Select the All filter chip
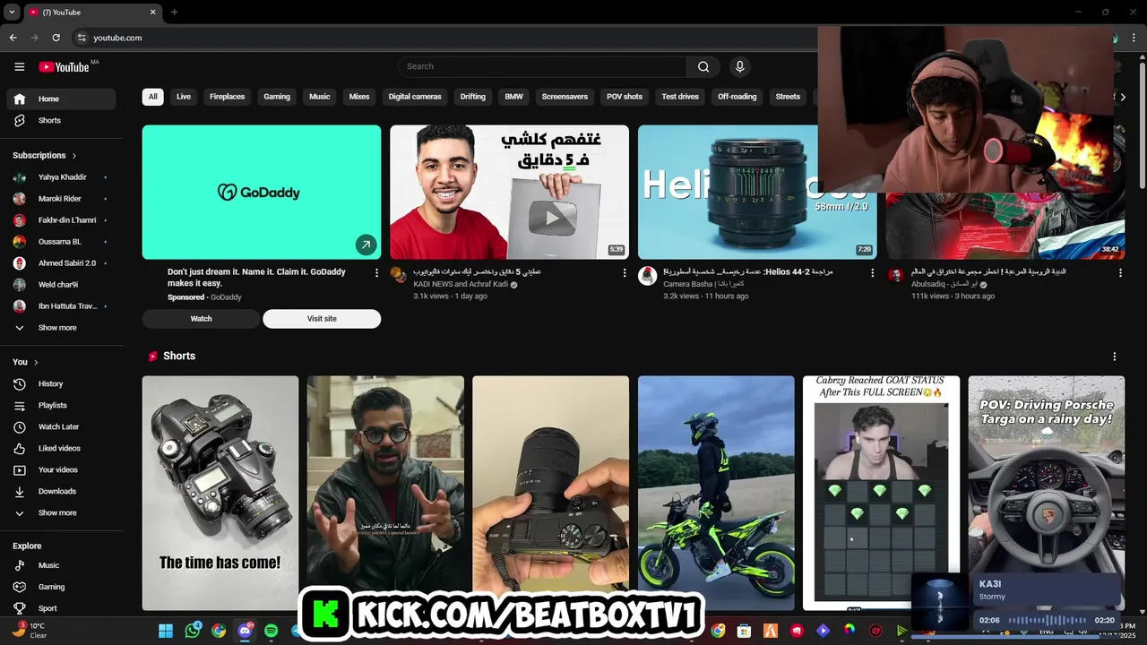1147x645 pixels. click(x=152, y=97)
